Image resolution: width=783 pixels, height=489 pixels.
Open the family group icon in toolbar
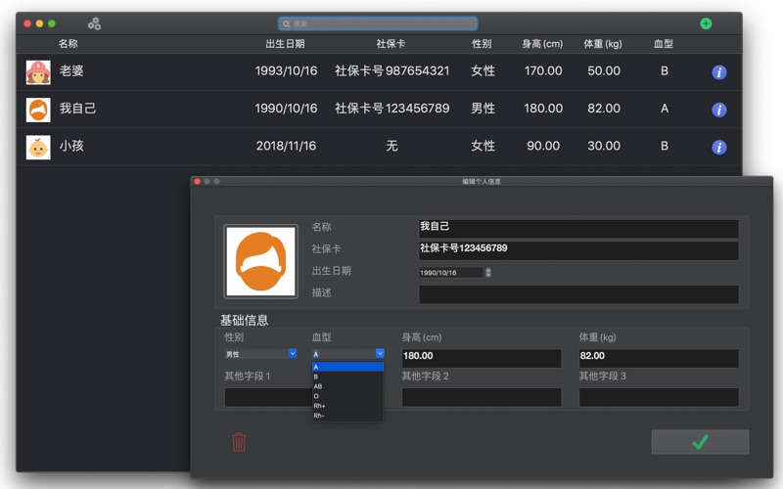94,23
